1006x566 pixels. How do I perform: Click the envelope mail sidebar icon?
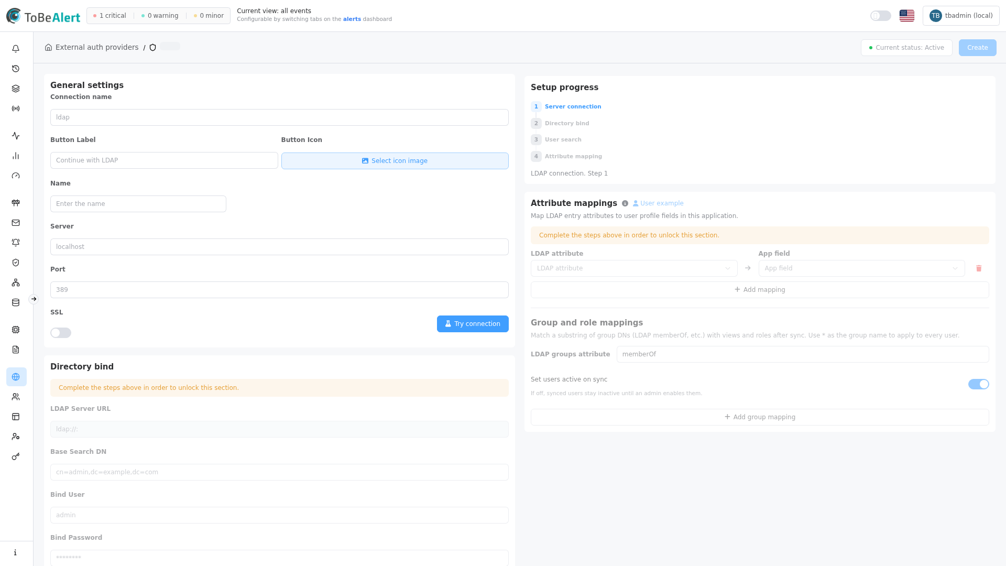pyautogui.click(x=16, y=223)
